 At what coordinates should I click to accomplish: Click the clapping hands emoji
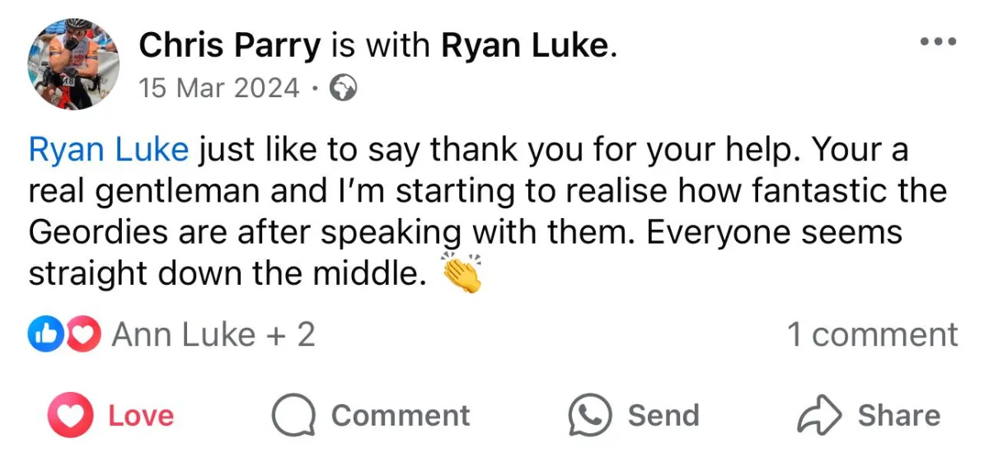pos(462,274)
